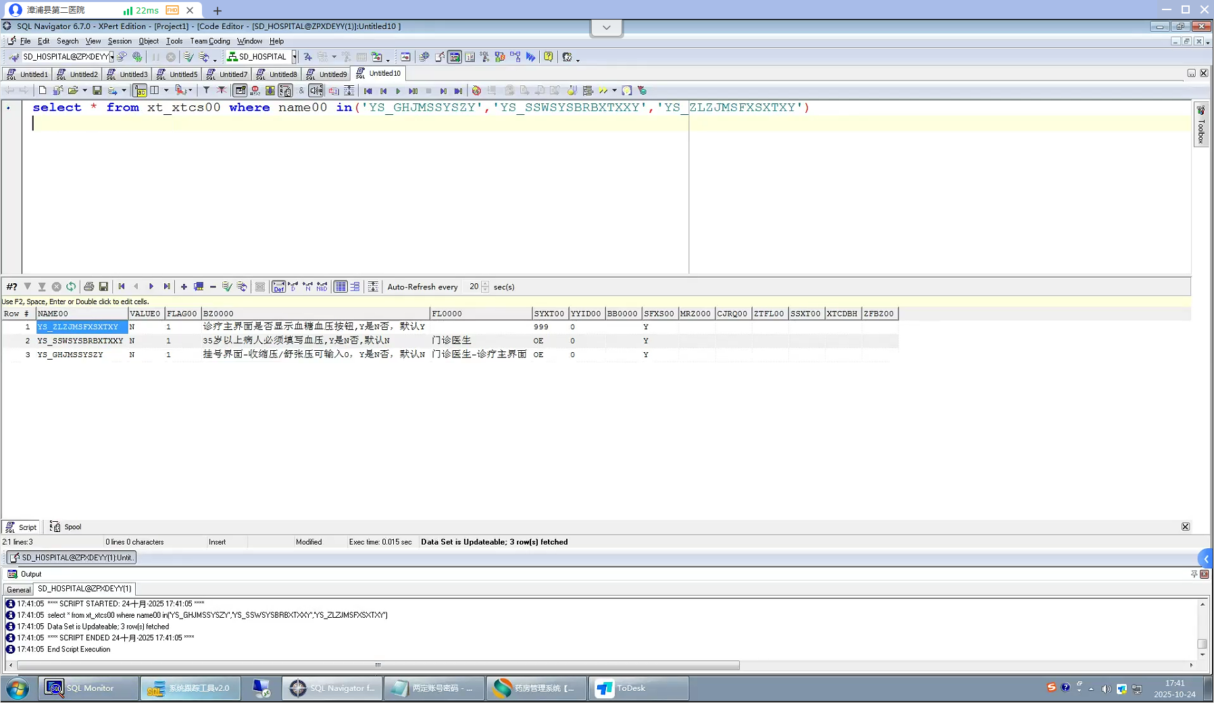This screenshot has height=703, width=1214.
Task: Select the YS_SSWSYSBRBXTXXY name cell
Action: point(80,341)
